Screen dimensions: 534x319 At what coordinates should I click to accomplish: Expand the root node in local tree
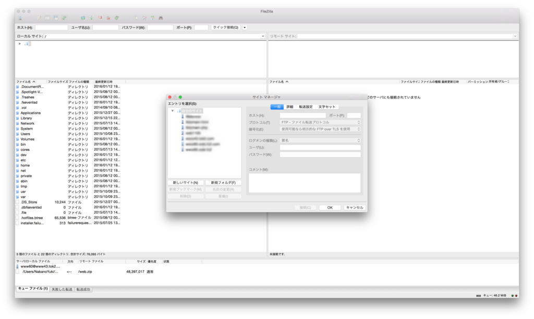20,44
